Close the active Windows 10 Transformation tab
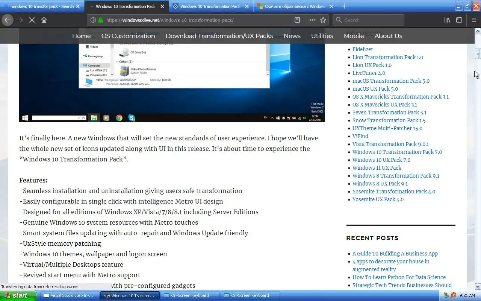481x301 pixels. 162,6
